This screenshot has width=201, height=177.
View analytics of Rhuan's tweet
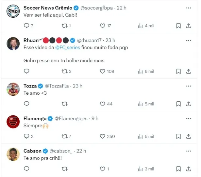pos(141,71)
